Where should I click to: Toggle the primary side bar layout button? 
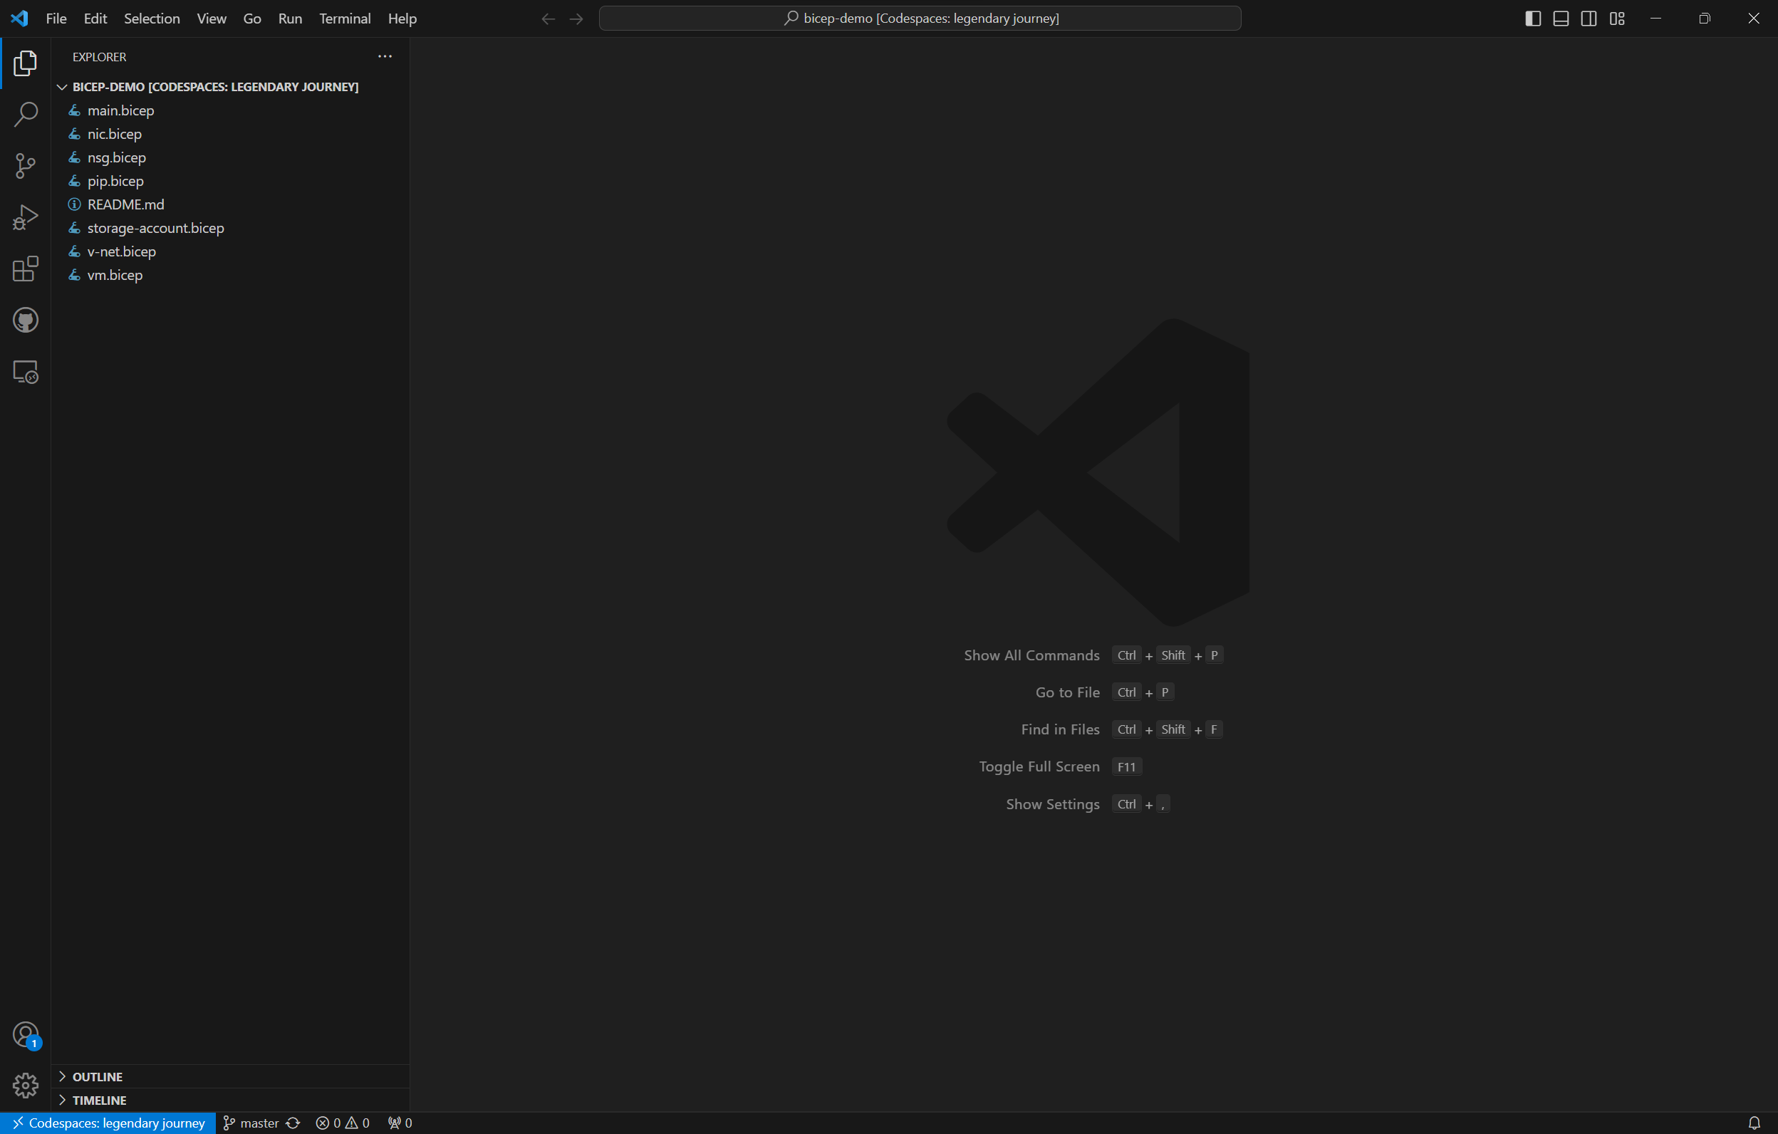point(1533,19)
